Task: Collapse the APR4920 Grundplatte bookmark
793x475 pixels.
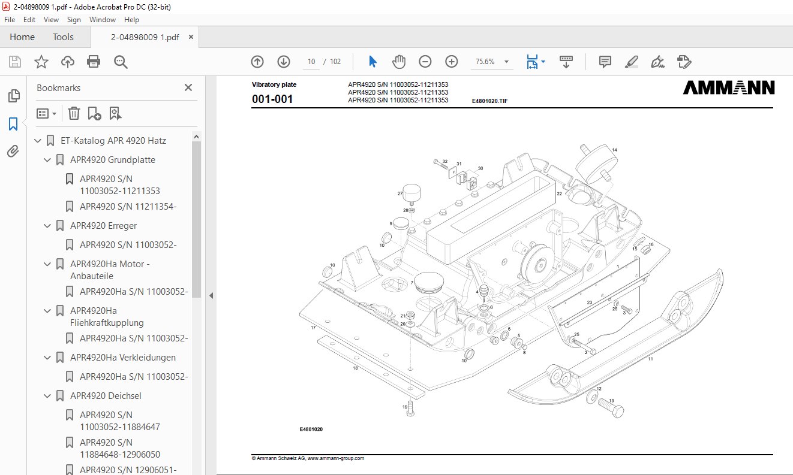Action: point(48,160)
